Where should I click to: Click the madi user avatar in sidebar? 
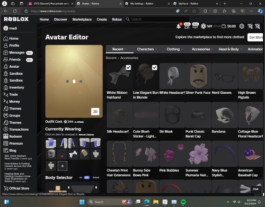click(x=6, y=28)
